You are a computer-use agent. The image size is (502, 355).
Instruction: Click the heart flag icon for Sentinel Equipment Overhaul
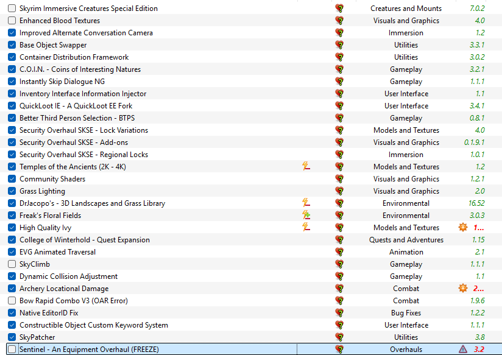click(339, 350)
